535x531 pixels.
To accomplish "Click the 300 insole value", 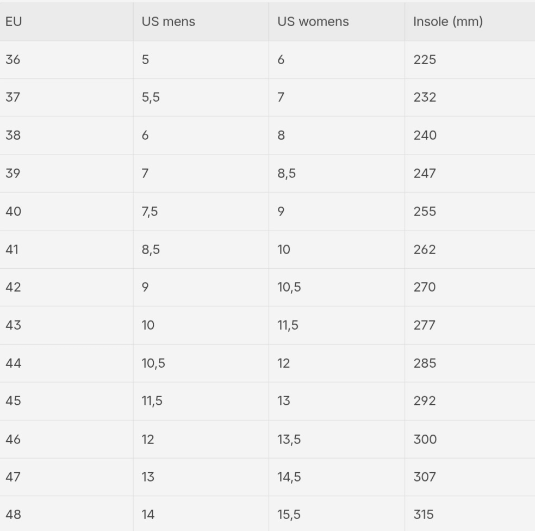I will 424,439.
